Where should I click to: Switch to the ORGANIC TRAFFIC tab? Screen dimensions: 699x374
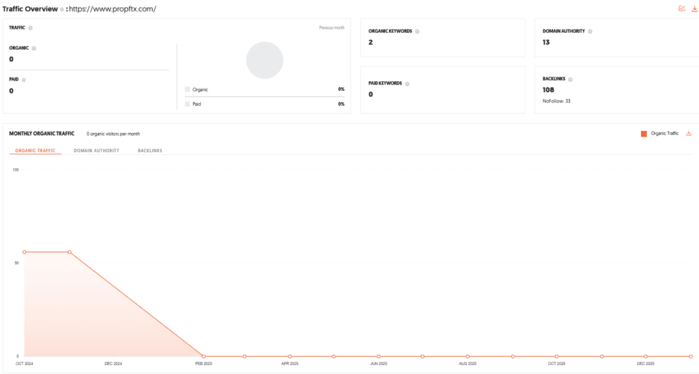[x=35, y=151]
